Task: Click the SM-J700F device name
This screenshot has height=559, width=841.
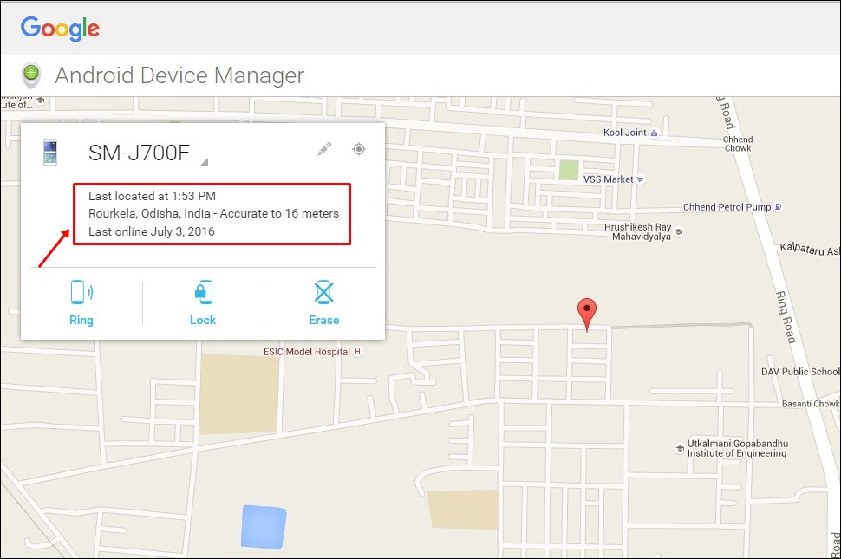Action: pyautogui.click(x=139, y=153)
